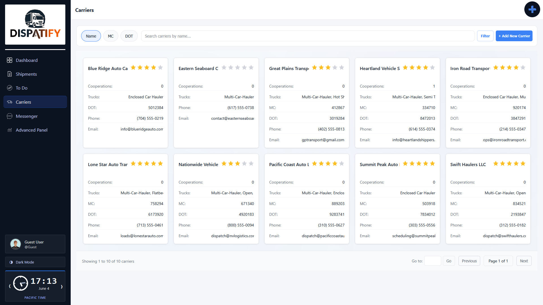
Task: Click the search carriers by name field
Action: click(x=308, y=36)
